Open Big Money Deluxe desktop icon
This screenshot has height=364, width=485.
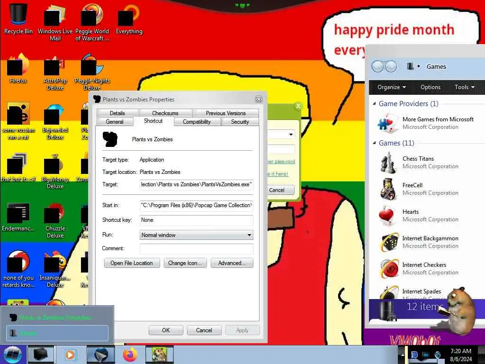click(x=55, y=171)
